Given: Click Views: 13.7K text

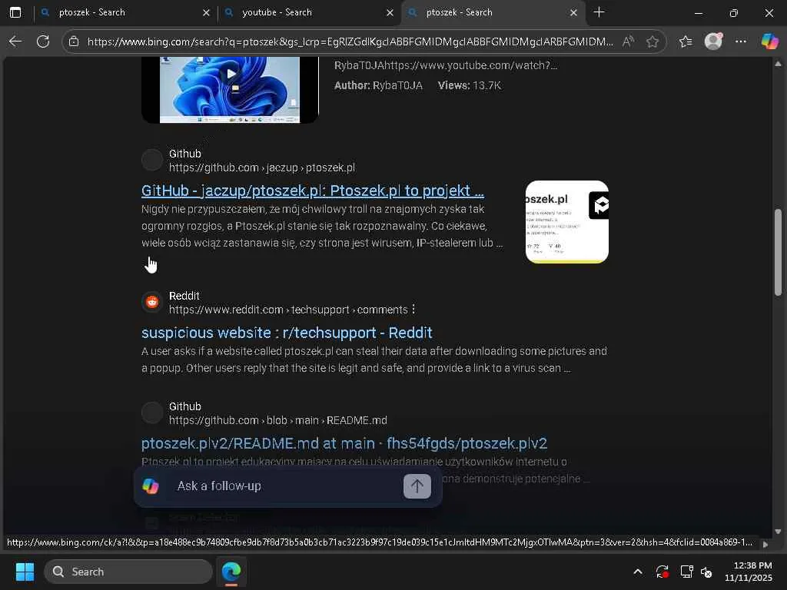Looking at the screenshot, I should [470, 85].
